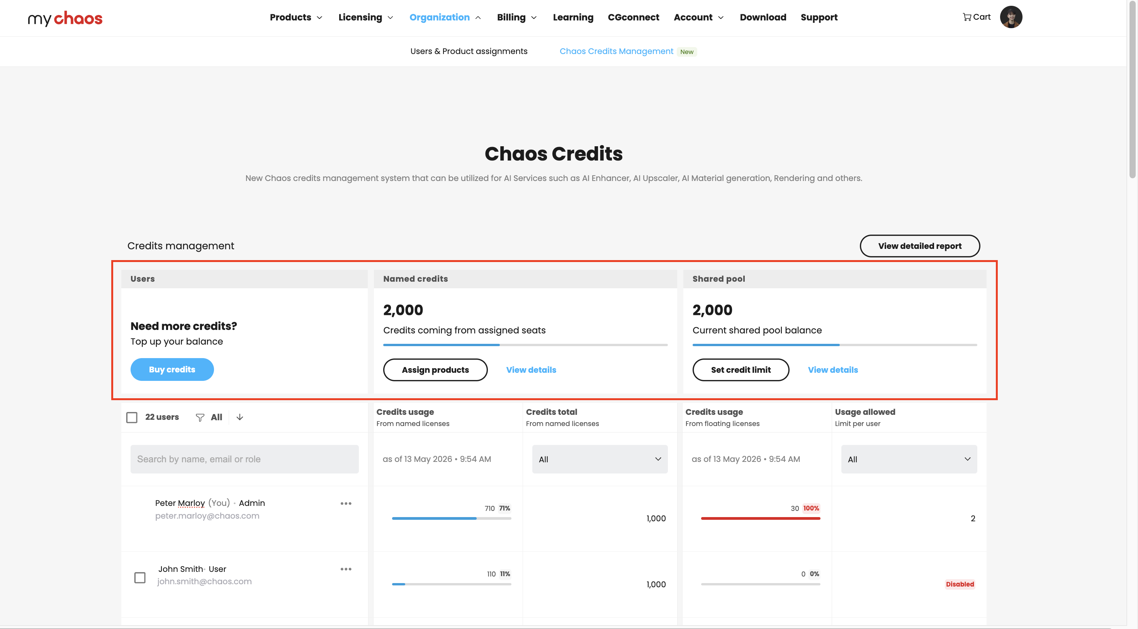Image resolution: width=1138 pixels, height=629 pixels.
Task: Switch to Users & Product assignments tab
Action: pyautogui.click(x=469, y=51)
